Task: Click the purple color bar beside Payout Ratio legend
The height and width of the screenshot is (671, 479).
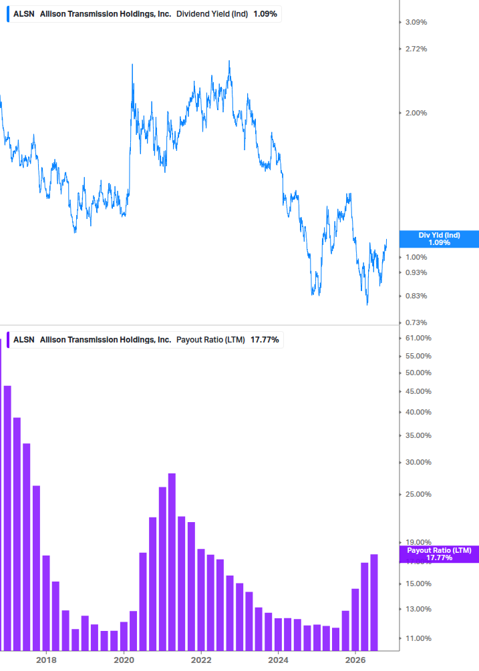Action: pyautogui.click(x=8, y=340)
